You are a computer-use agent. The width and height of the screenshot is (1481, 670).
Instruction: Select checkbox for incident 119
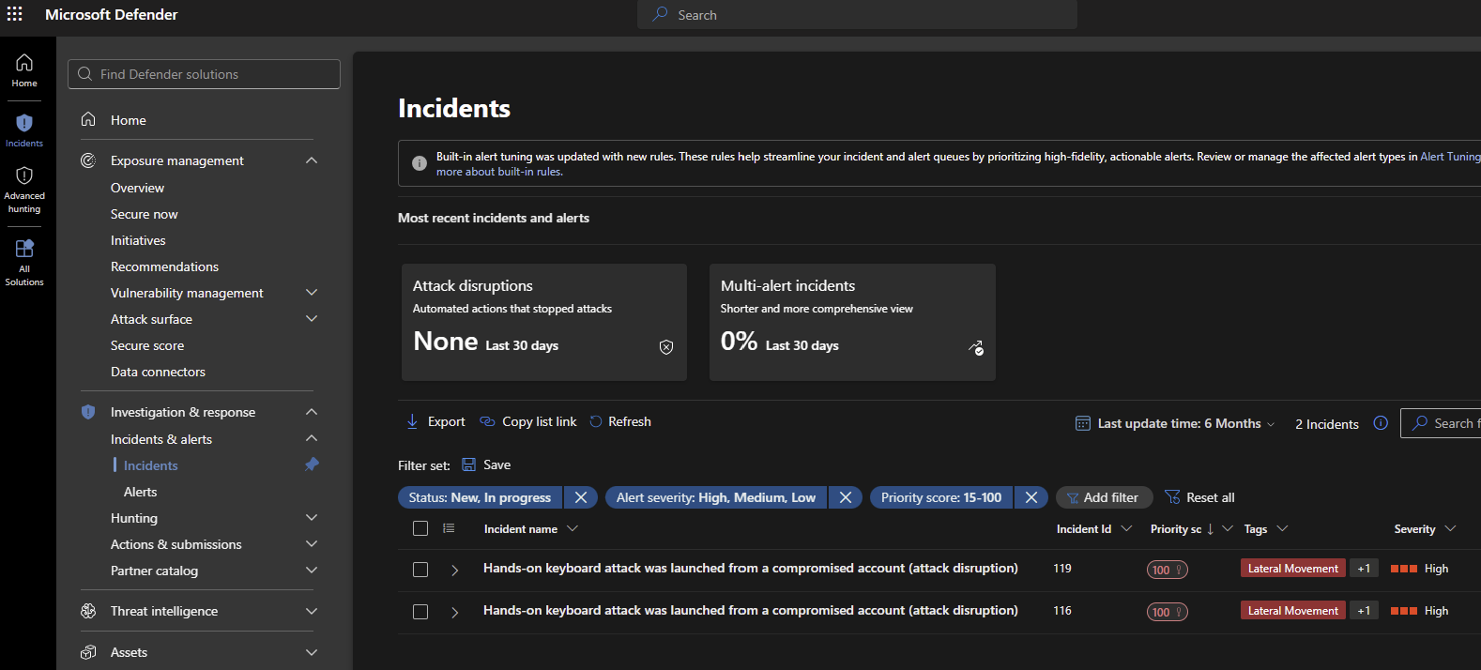click(420, 570)
